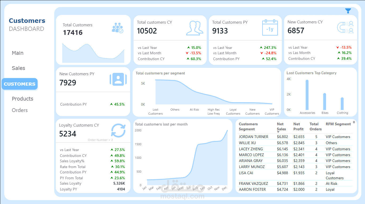This screenshot has width=365, height=204.
Task: Click the Total Customers value 17416
Action: [x=73, y=33]
